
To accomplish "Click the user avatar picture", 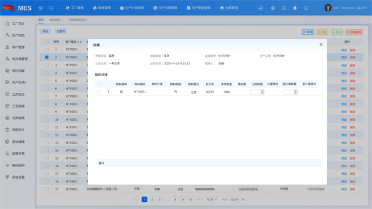I will 328,8.
